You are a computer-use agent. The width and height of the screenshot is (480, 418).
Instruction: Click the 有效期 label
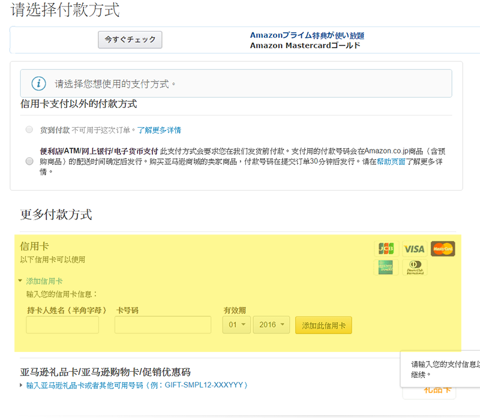click(235, 310)
